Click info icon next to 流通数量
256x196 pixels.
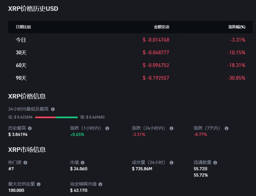point(215,163)
